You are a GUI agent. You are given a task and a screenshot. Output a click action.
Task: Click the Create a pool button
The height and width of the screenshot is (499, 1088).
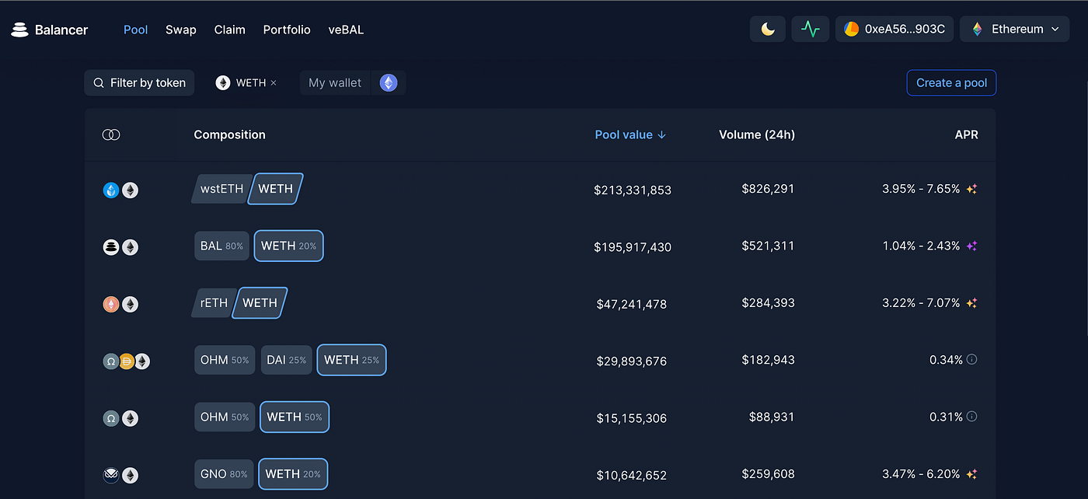coord(951,82)
